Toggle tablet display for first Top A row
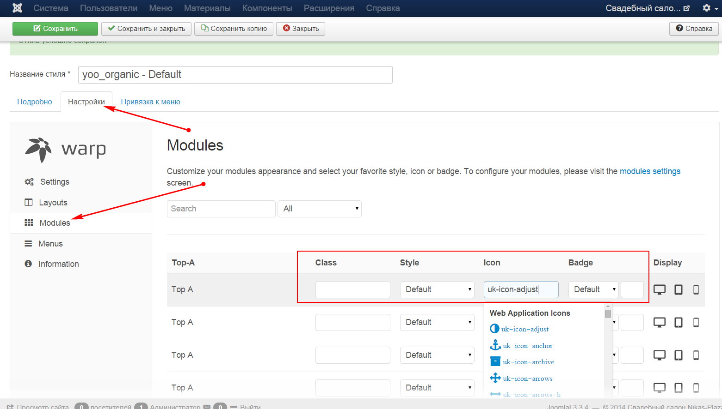 (x=678, y=289)
